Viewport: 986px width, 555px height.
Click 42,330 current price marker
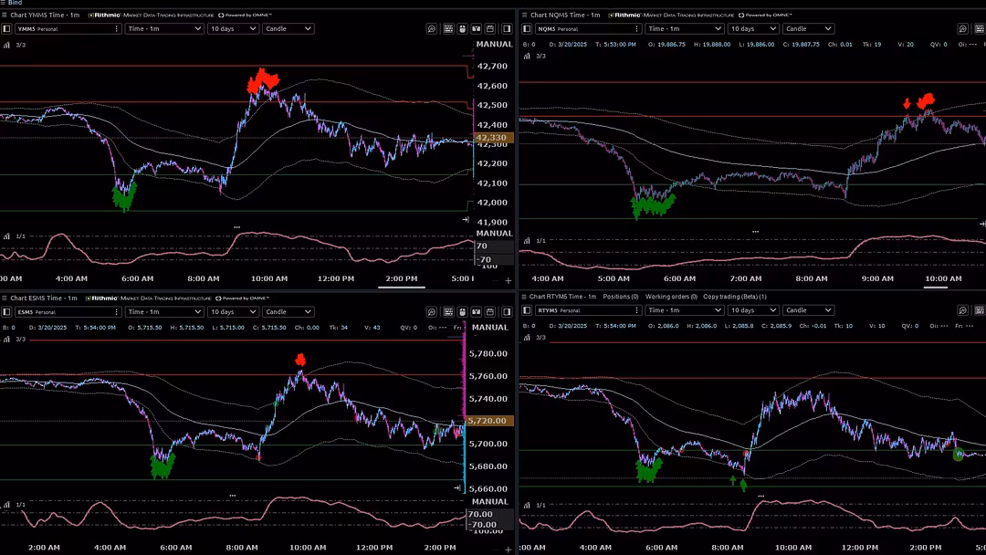pyautogui.click(x=493, y=138)
